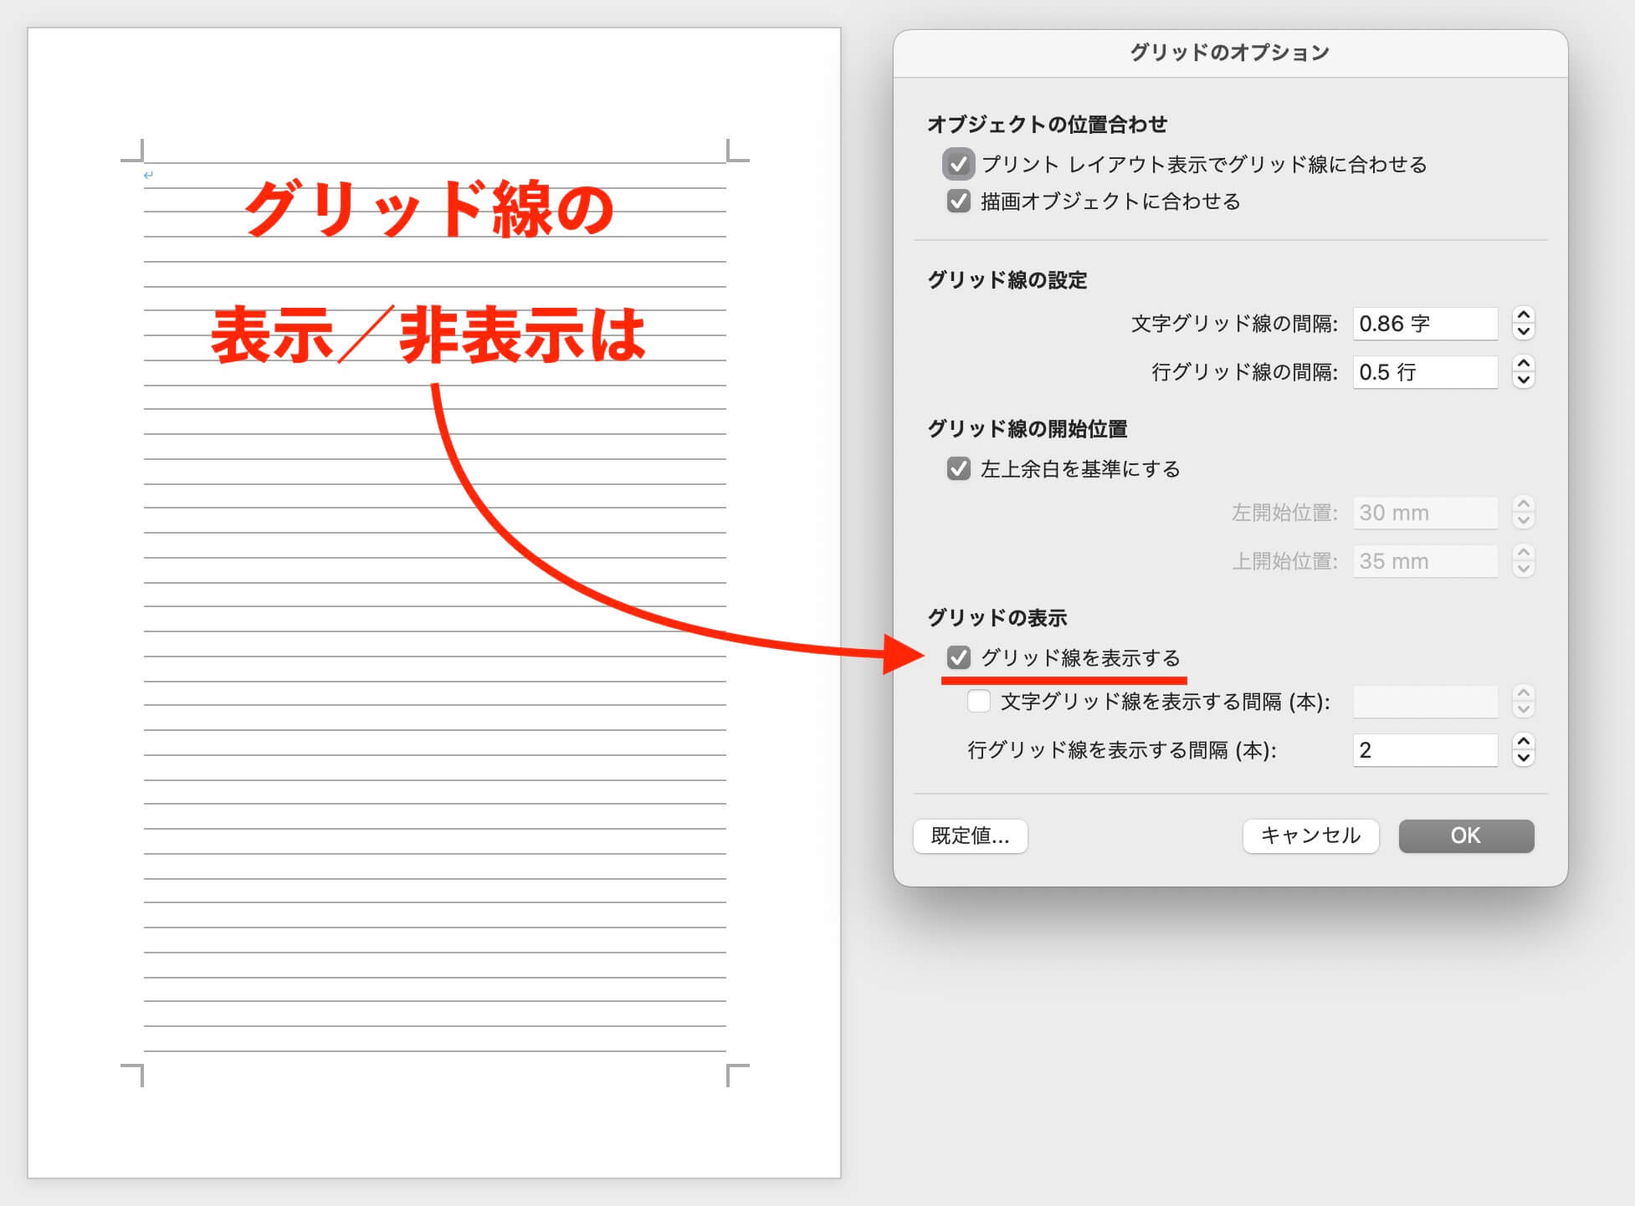
Task: Increase 行グリッド線を表示する間隔 stepper up
Action: [1524, 742]
